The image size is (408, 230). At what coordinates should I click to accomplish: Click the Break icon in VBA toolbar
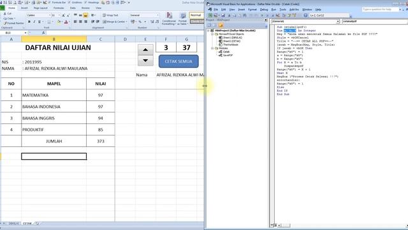pos(267,15)
